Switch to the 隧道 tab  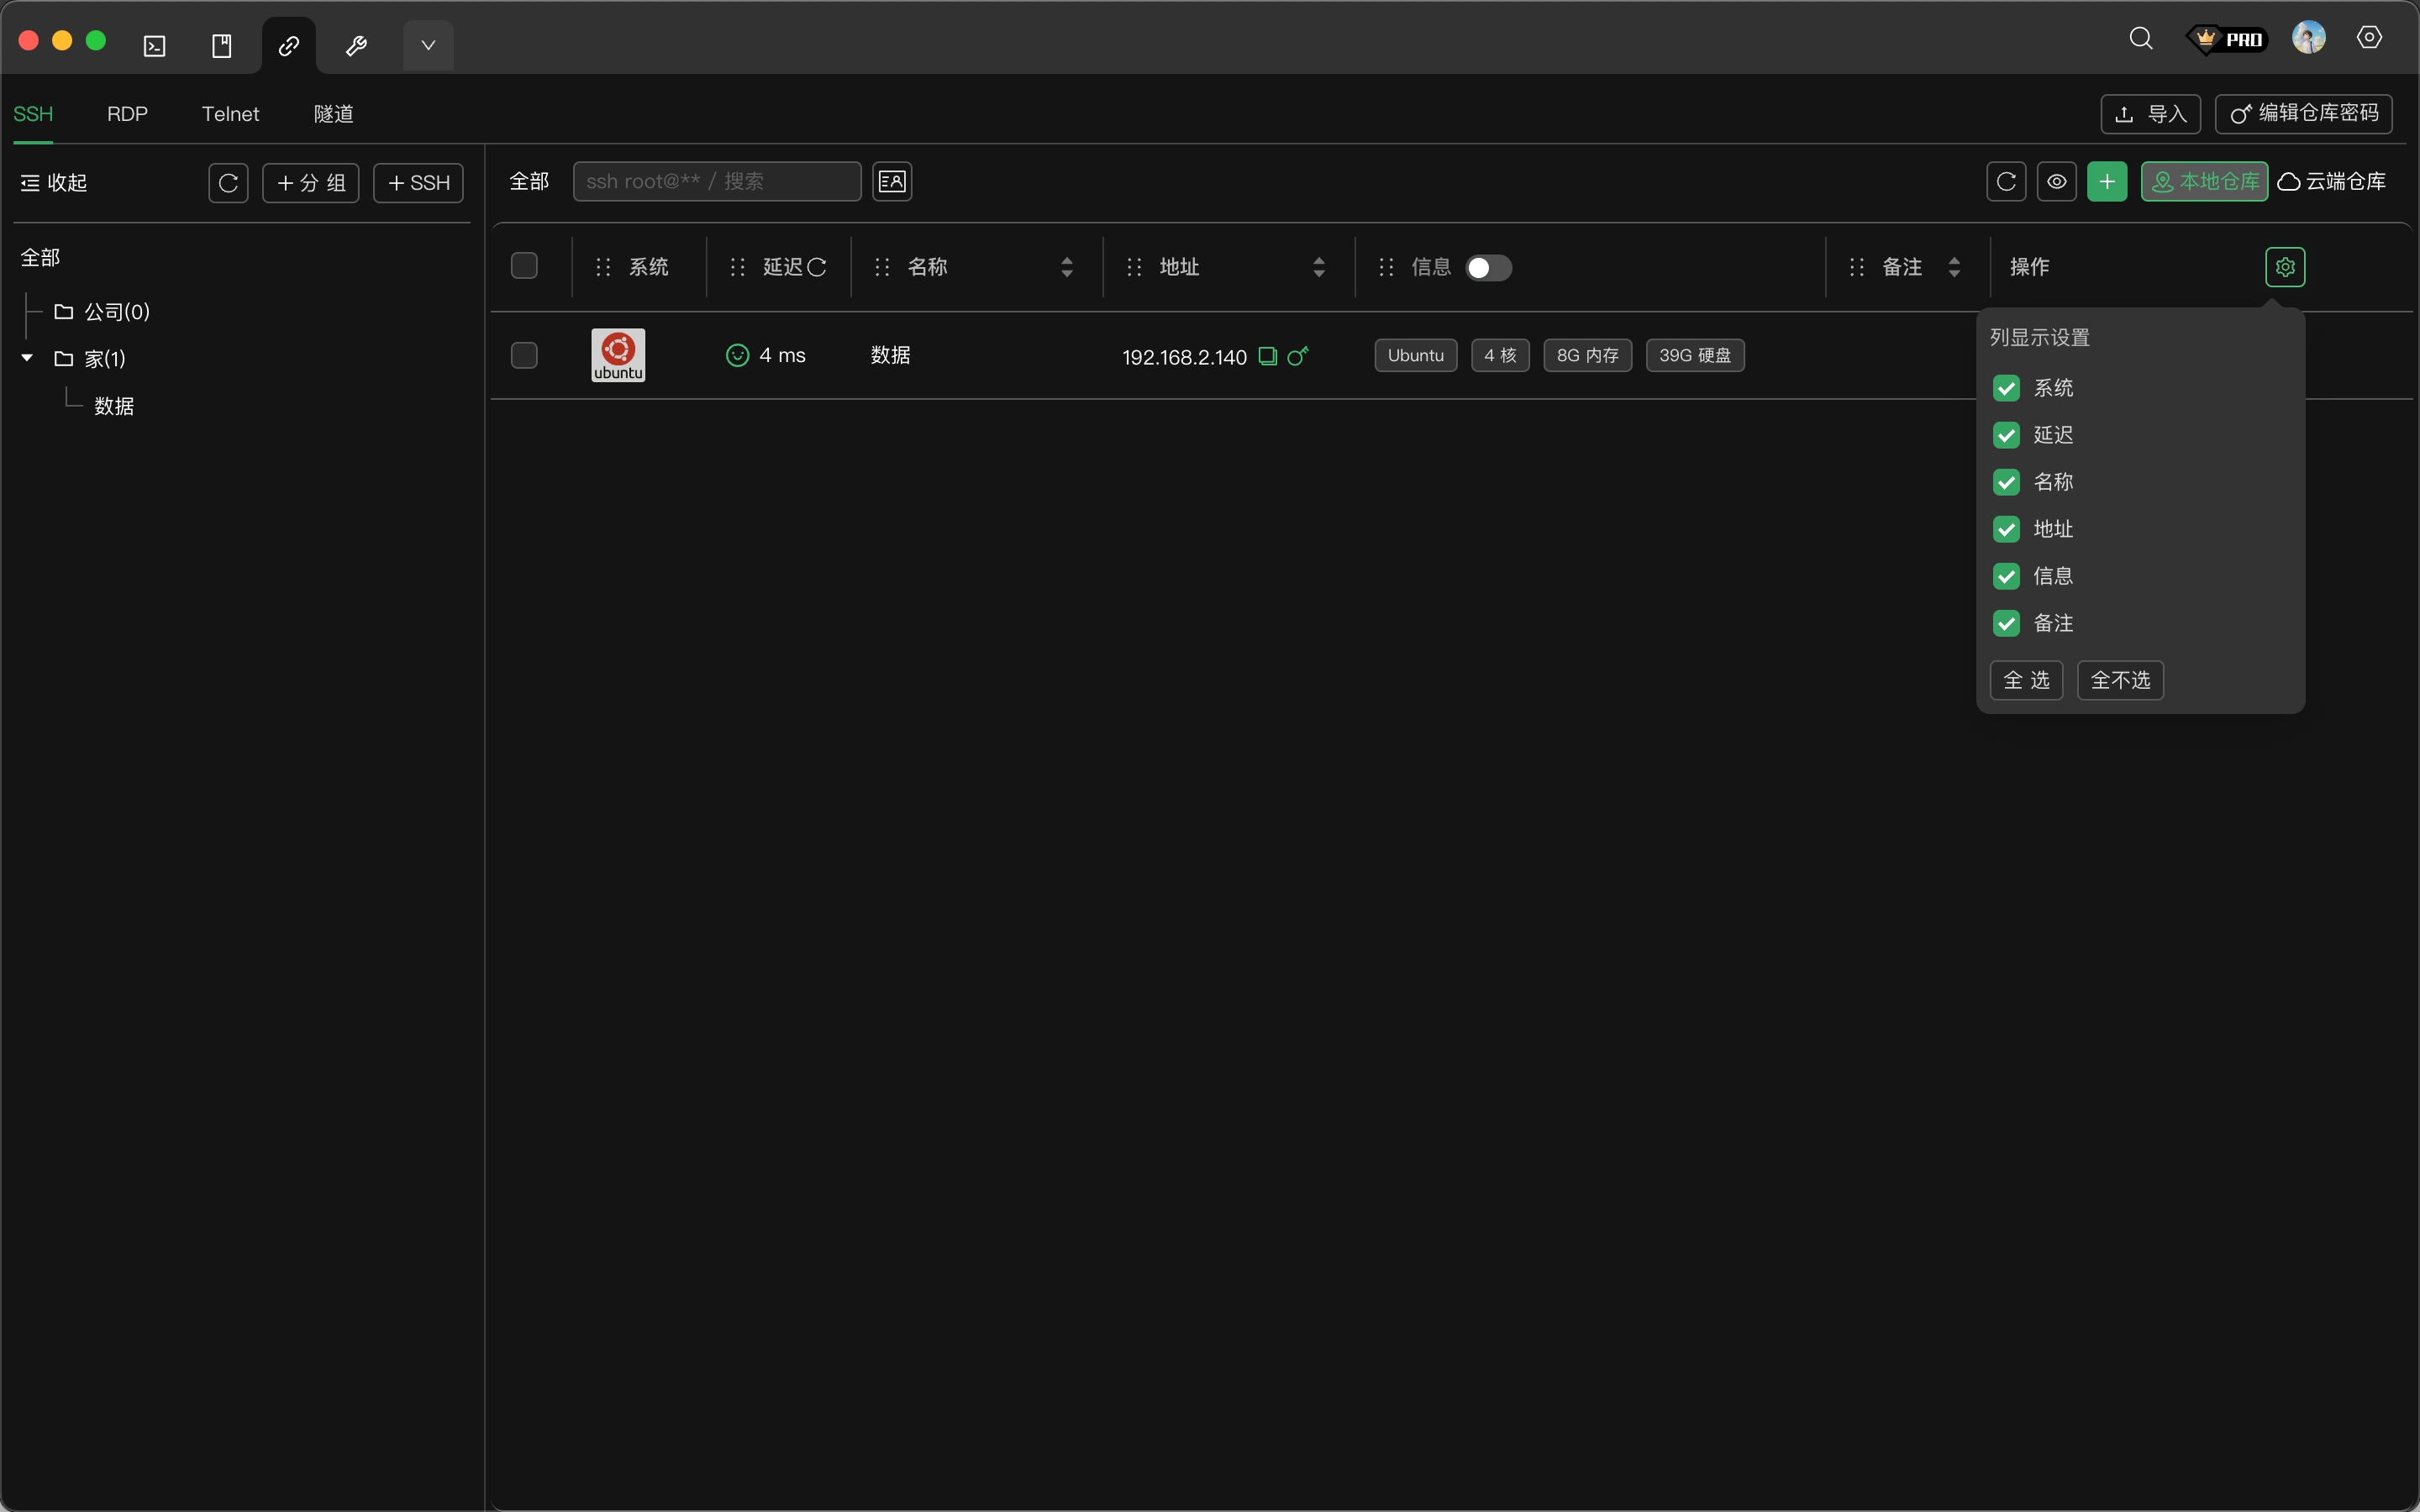[x=333, y=114]
